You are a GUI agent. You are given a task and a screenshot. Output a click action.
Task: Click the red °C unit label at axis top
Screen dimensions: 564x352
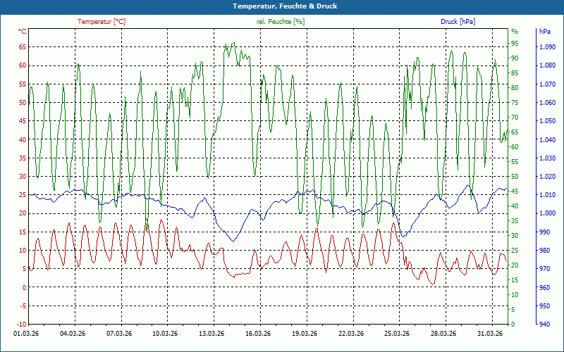[23, 32]
